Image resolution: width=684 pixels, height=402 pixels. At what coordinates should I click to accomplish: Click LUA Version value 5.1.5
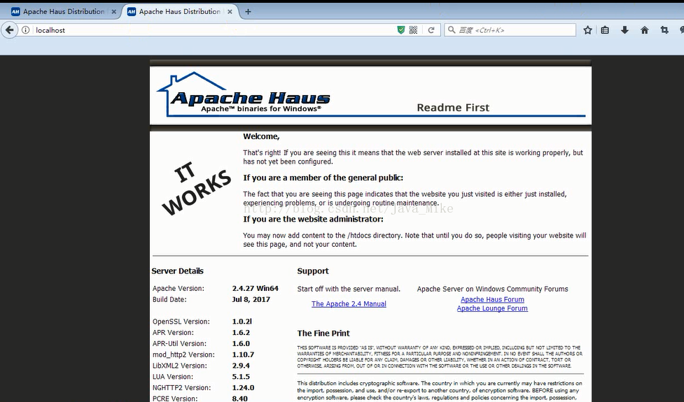pos(241,377)
